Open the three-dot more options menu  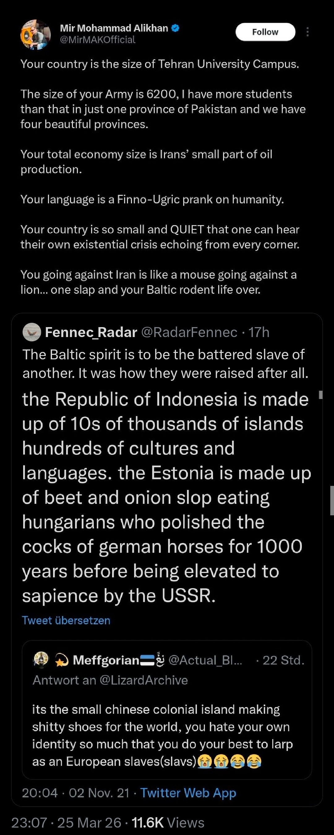pyautogui.click(x=307, y=32)
